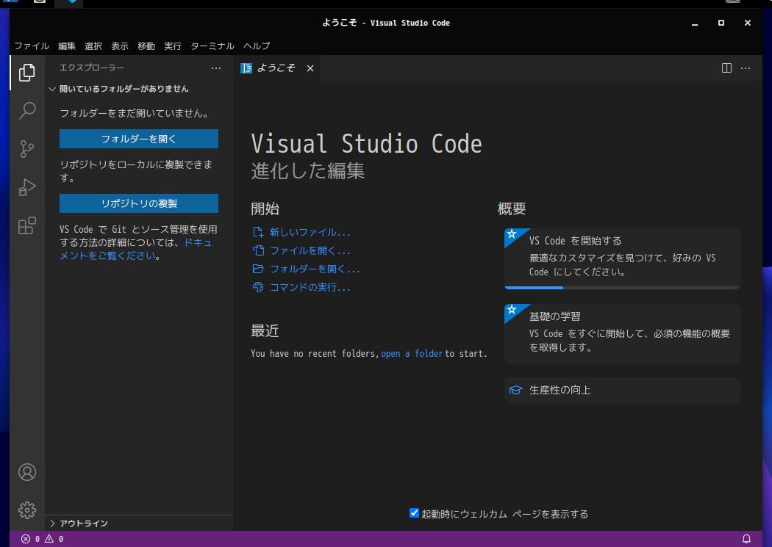Select the ようこそ editor tab
This screenshot has height=547, width=772.
[275, 68]
